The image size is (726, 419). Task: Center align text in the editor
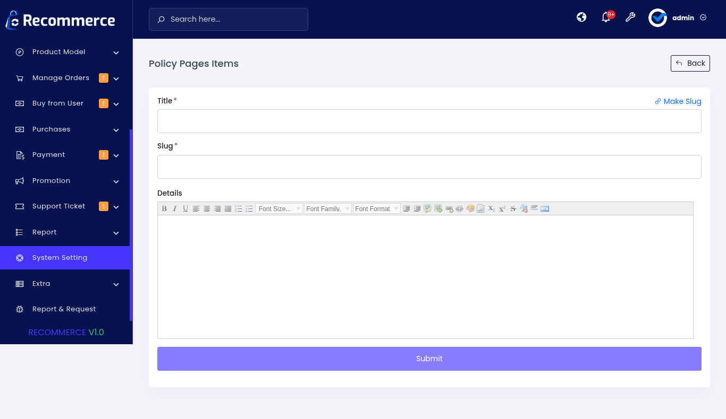[207, 208]
